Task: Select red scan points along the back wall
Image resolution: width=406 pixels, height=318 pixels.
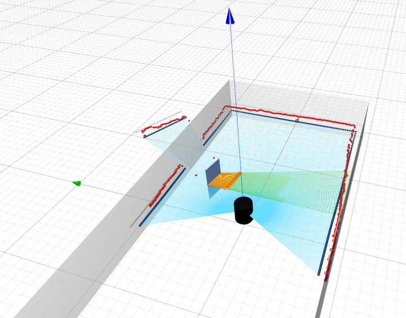Action: coord(282,115)
